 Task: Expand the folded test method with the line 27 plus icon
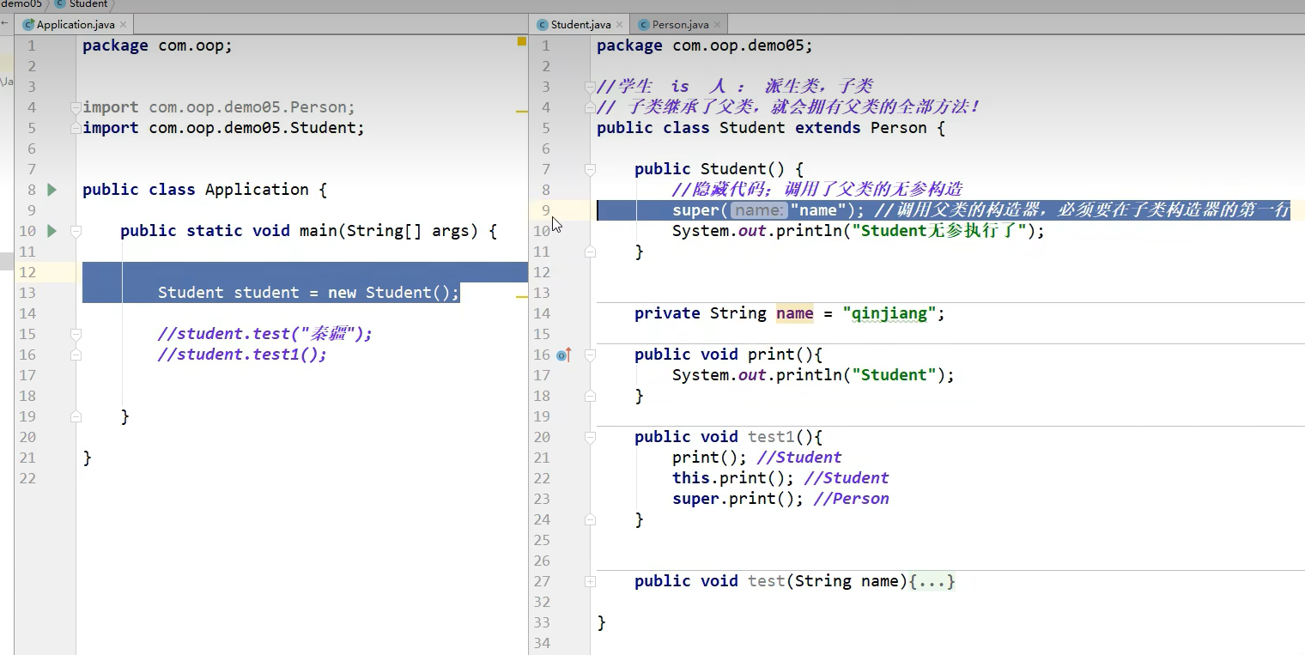590,581
